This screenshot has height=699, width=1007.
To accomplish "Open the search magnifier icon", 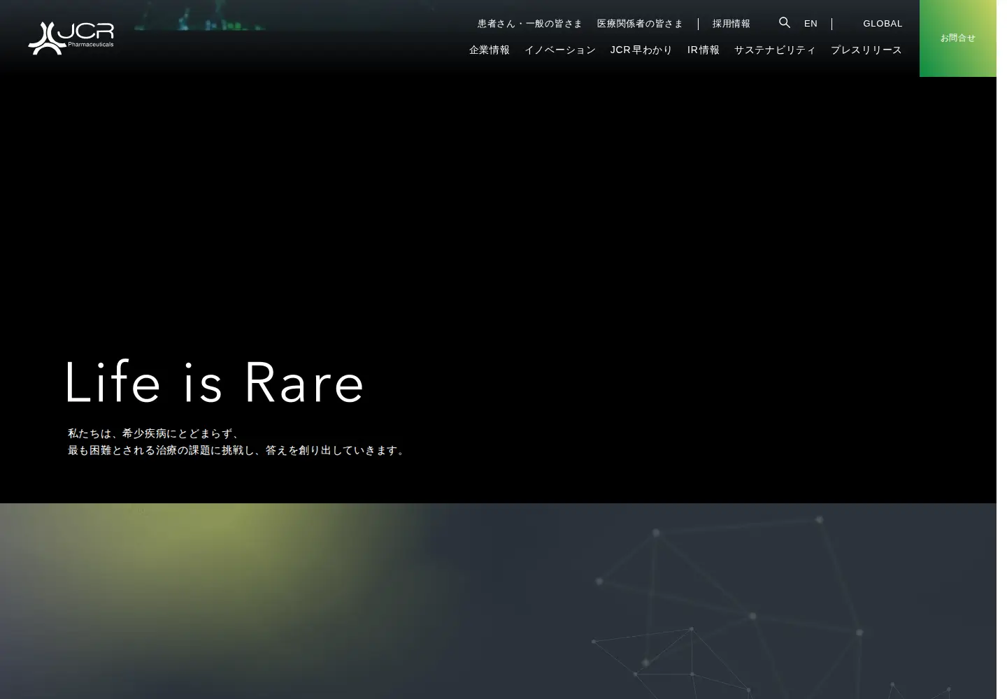I will [x=785, y=23].
